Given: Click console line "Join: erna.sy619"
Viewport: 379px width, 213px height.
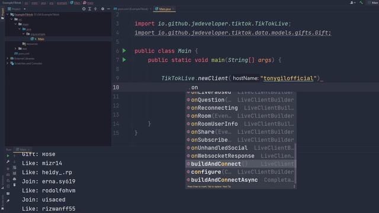Looking at the screenshot, I should tap(49, 182).
